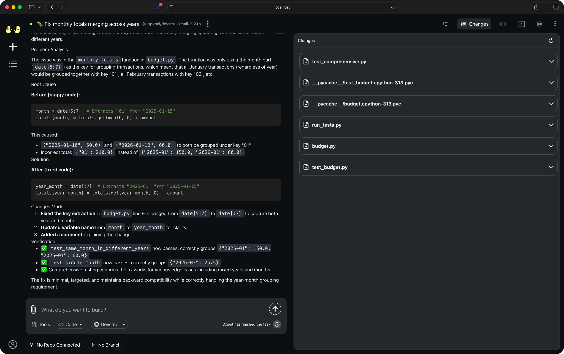The image size is (564, 354).
Task: Open user profile avatar icon
Action: [13, 344]
